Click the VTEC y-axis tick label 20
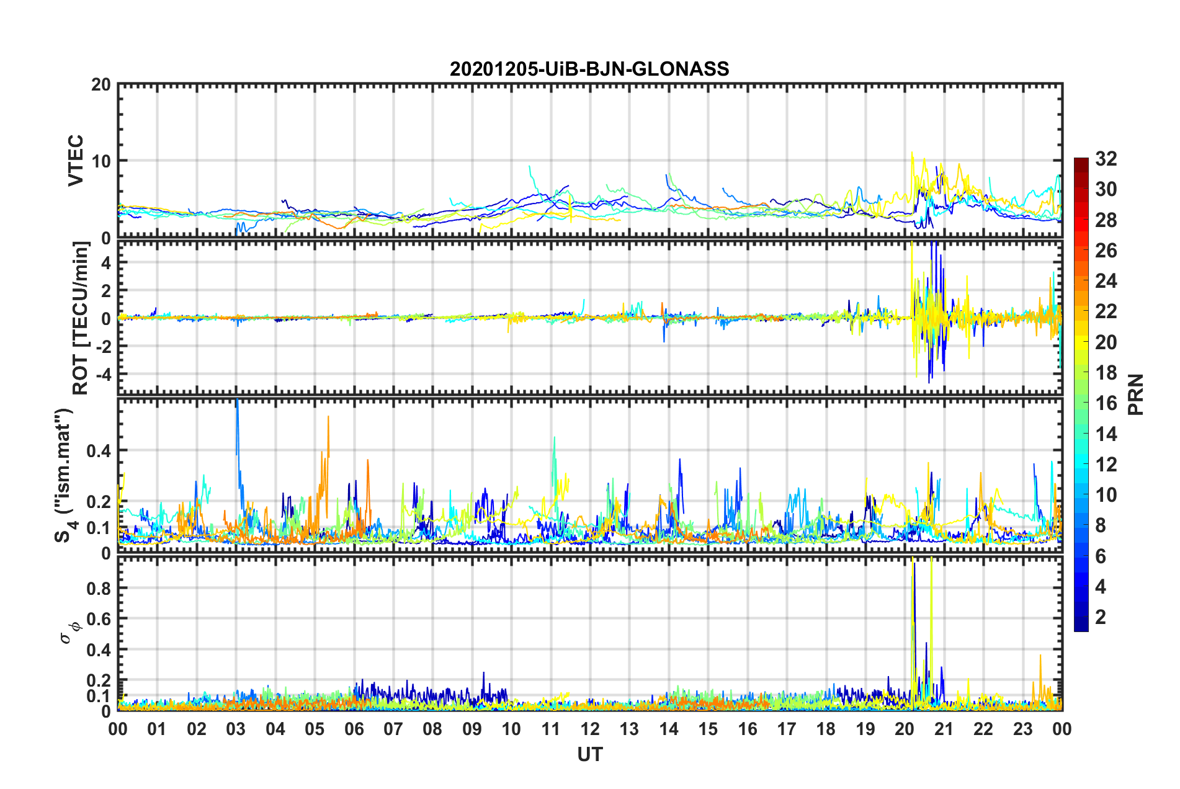 click(101, 84)
